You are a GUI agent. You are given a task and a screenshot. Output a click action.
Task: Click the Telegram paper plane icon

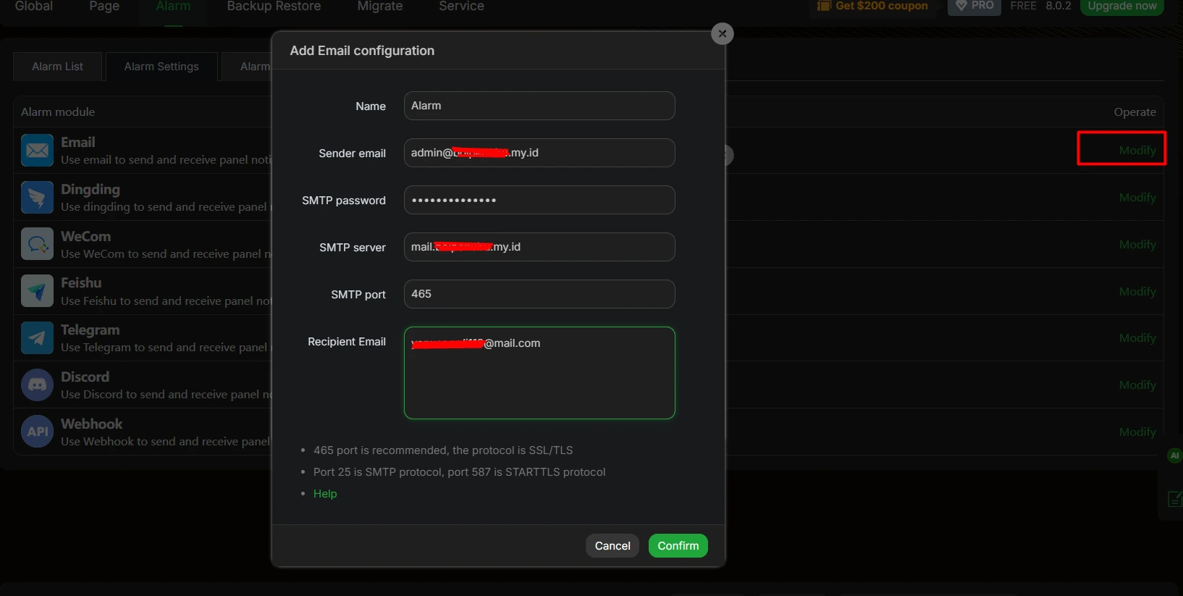coord(37,338)
